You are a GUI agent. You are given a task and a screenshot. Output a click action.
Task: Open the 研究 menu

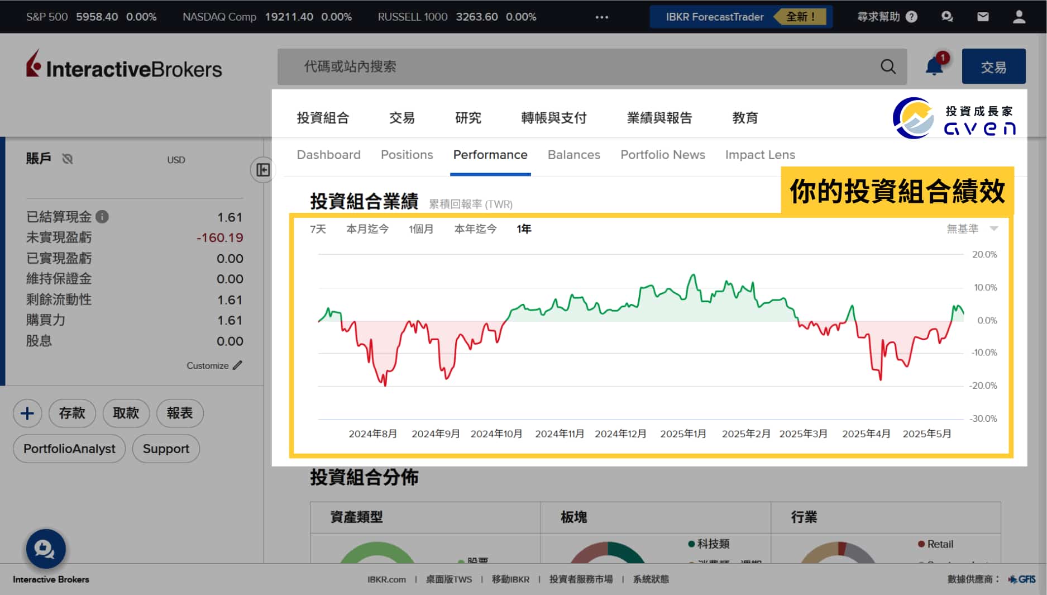(468, 118)
